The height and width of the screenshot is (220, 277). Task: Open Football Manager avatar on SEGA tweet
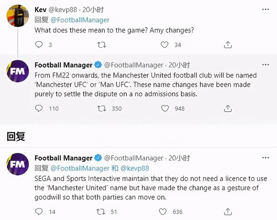(x=18, y=164)
